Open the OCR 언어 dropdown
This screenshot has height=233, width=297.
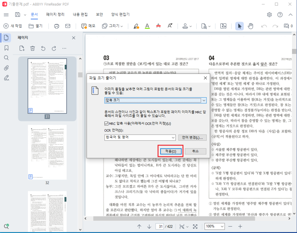click(x=140, y=137)
